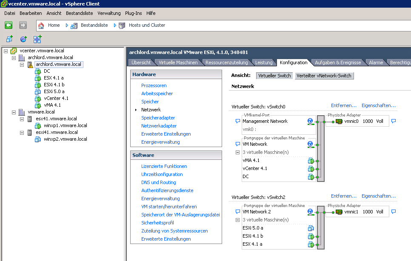The width and height of the screenshot is (411, 261).
Task: Open DNS und Routing settings
Action: 158,182
